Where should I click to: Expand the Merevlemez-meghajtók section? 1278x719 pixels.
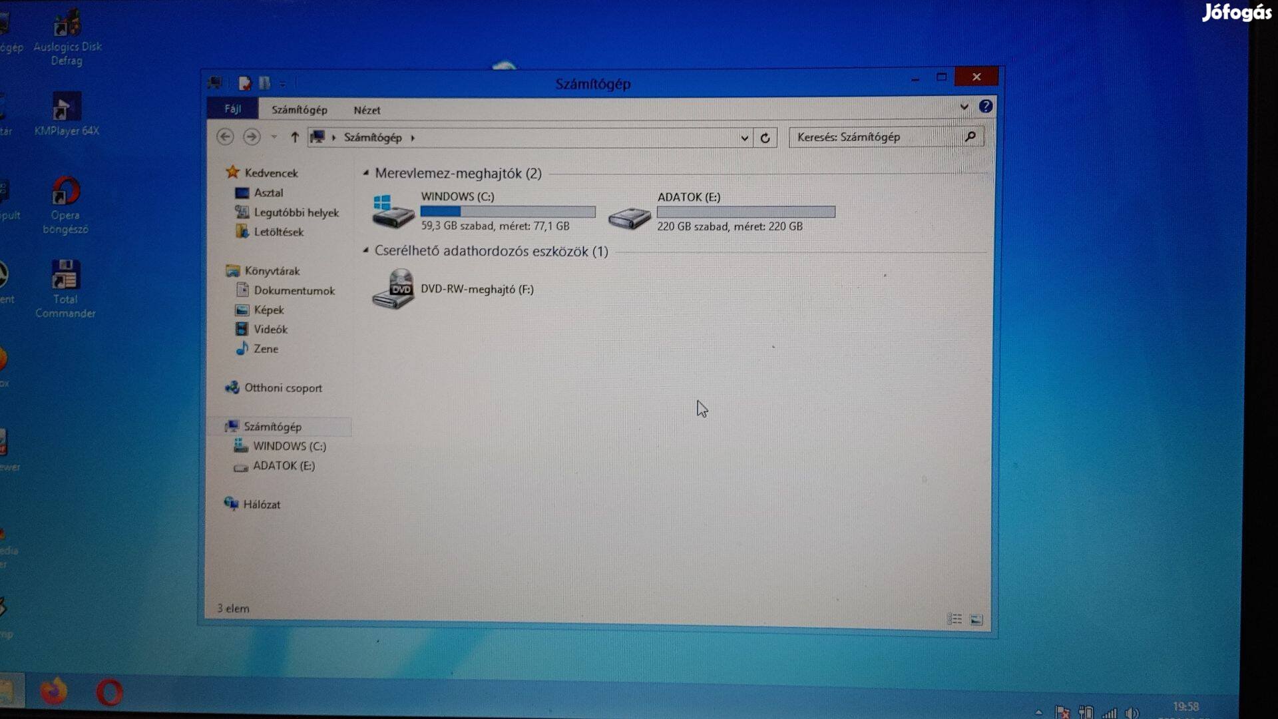pyautogui.click(x=365, y=172)
